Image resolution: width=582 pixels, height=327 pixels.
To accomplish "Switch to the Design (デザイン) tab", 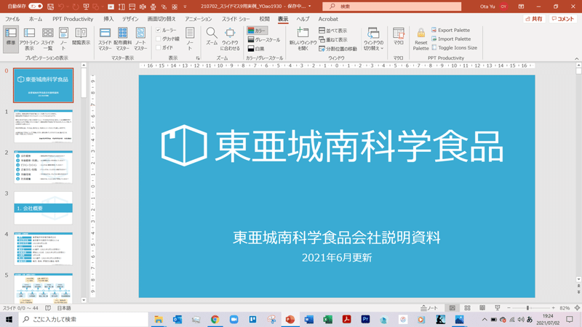I will pyautogui.click(x=130, y=19).
